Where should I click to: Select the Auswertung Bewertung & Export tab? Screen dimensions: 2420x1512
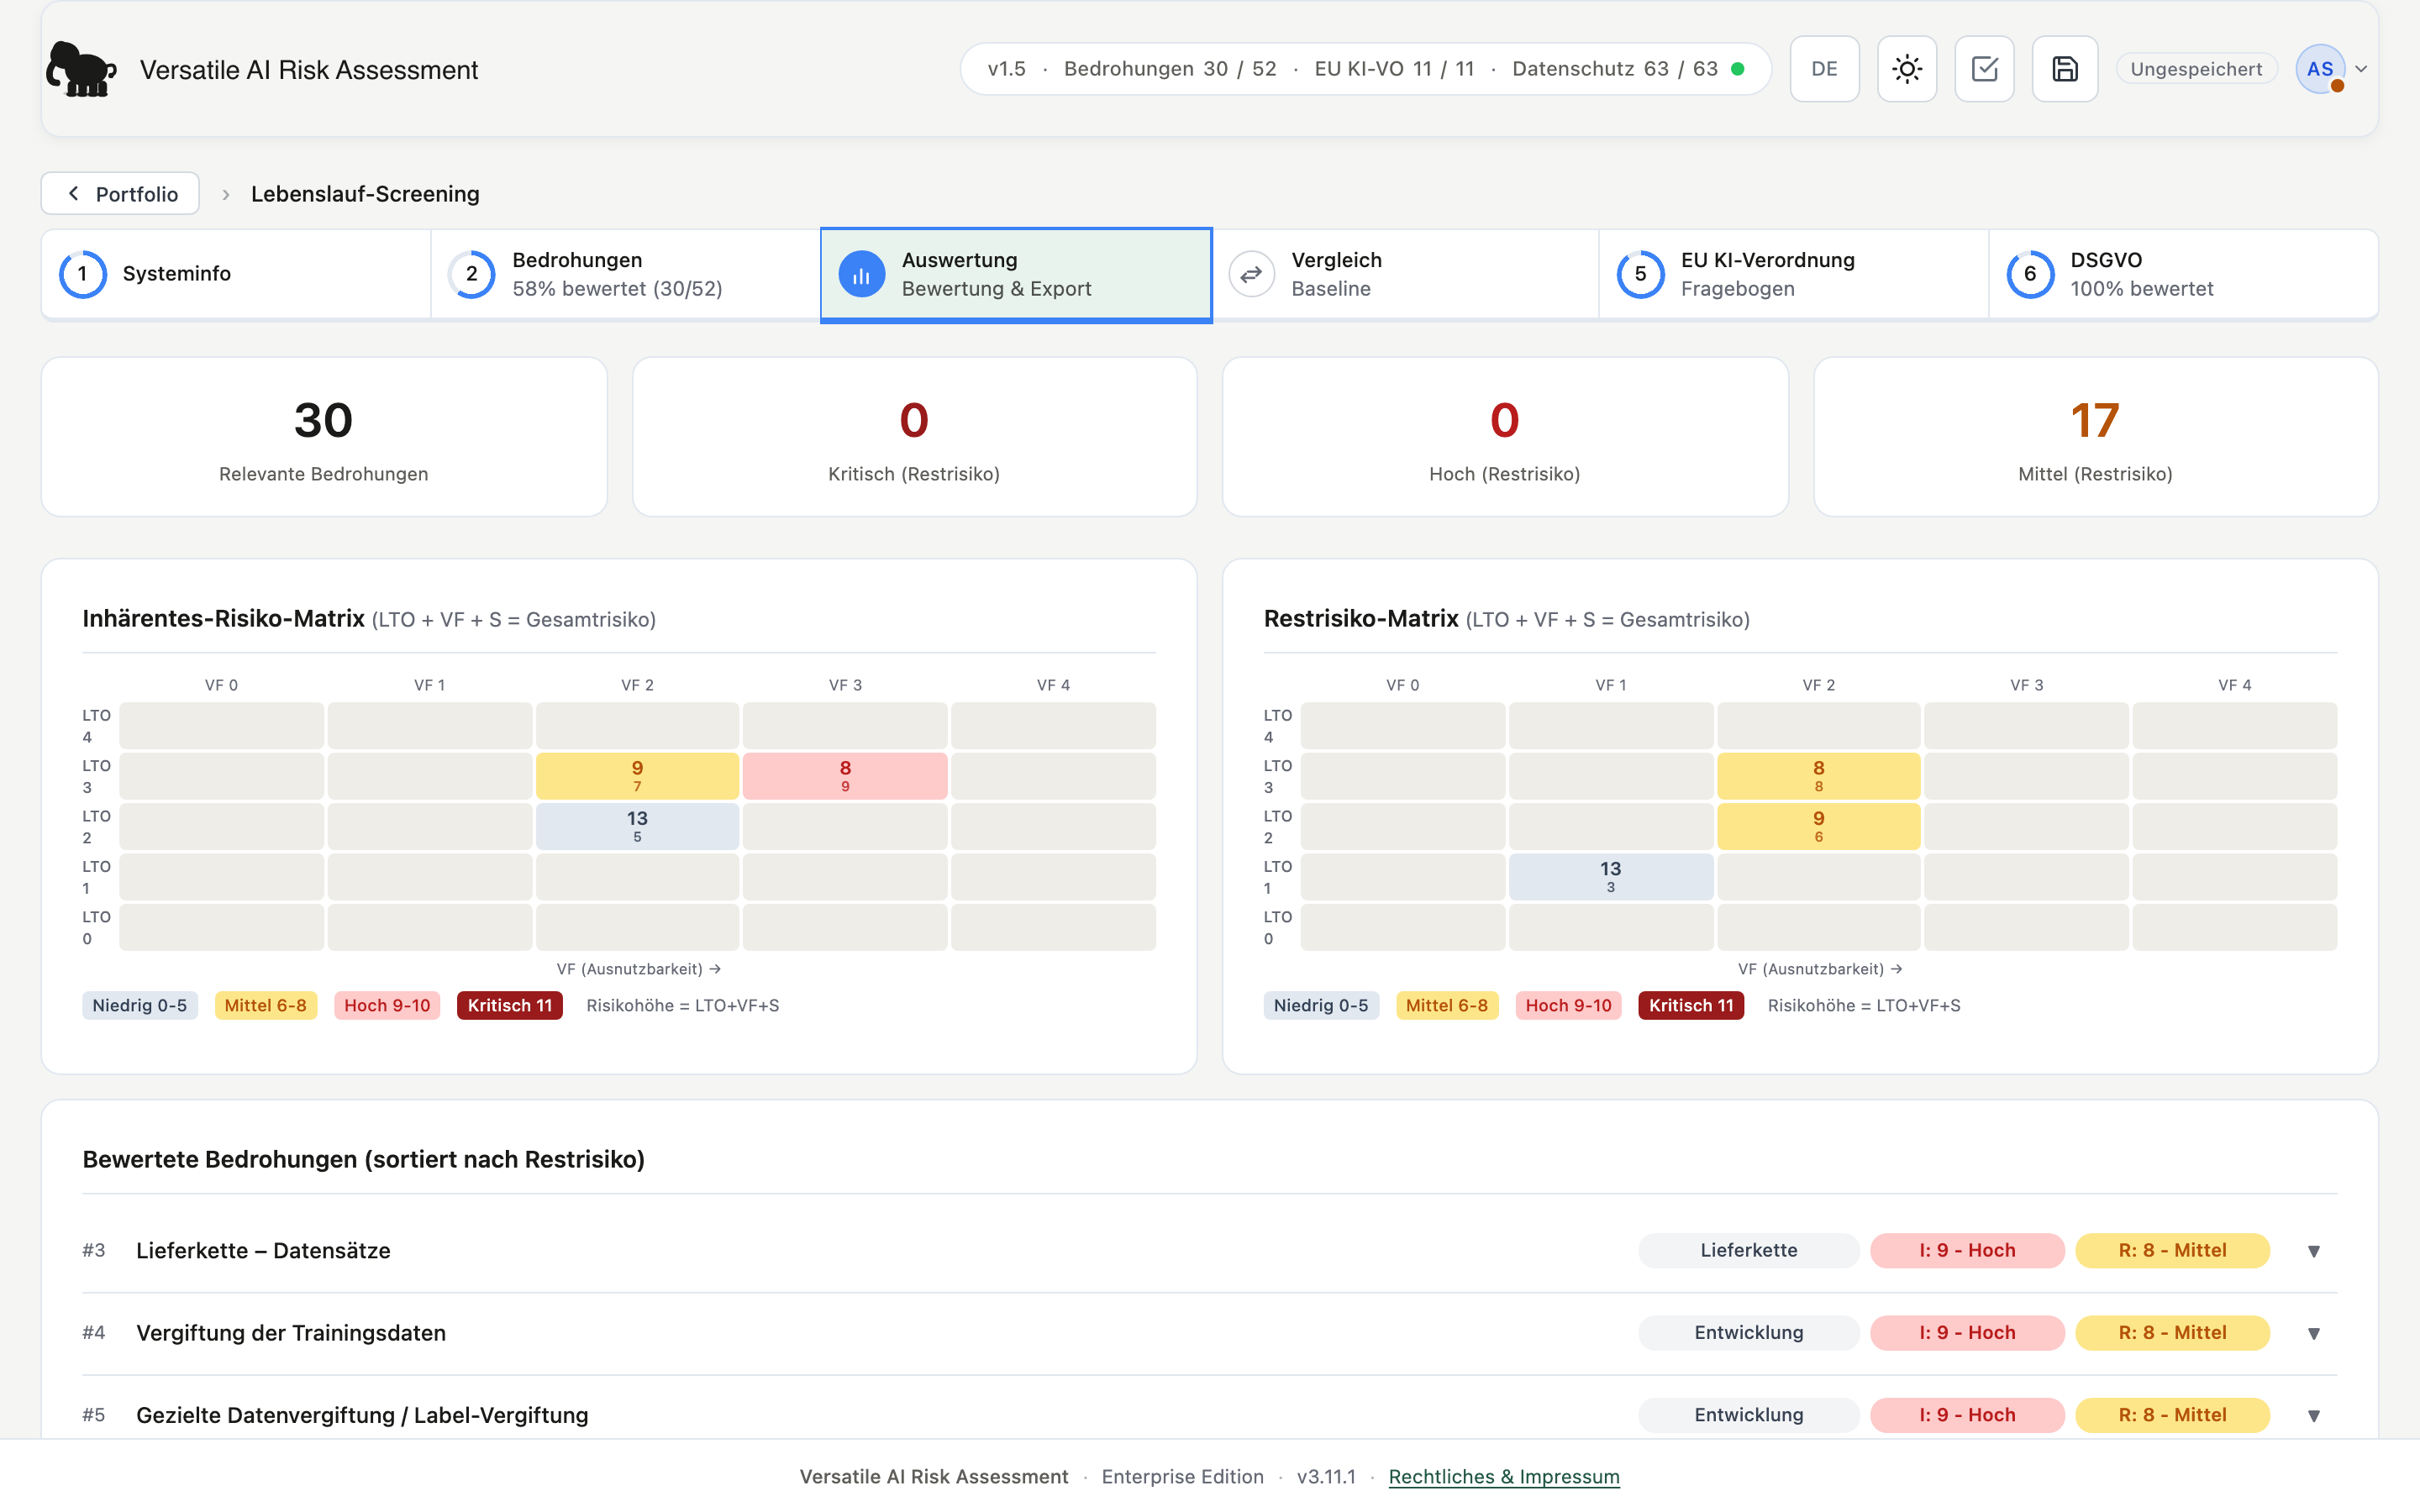(x=1016, y=275)
